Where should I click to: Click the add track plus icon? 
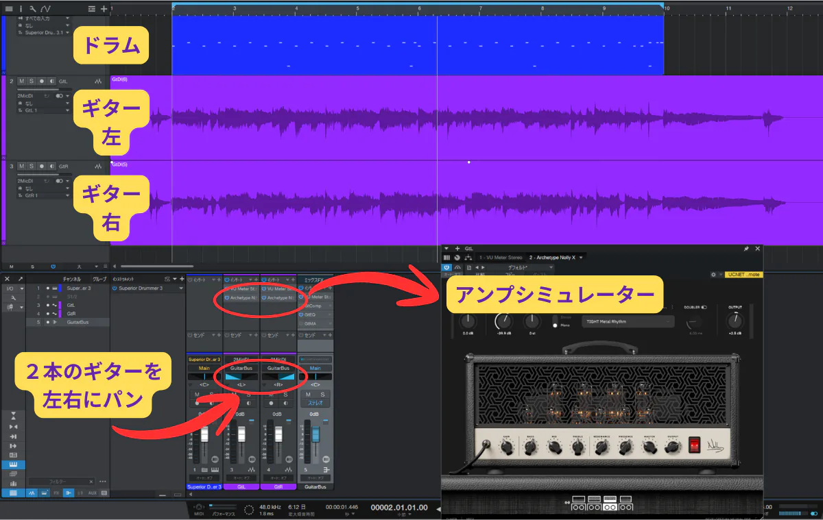tap(104, 9)
